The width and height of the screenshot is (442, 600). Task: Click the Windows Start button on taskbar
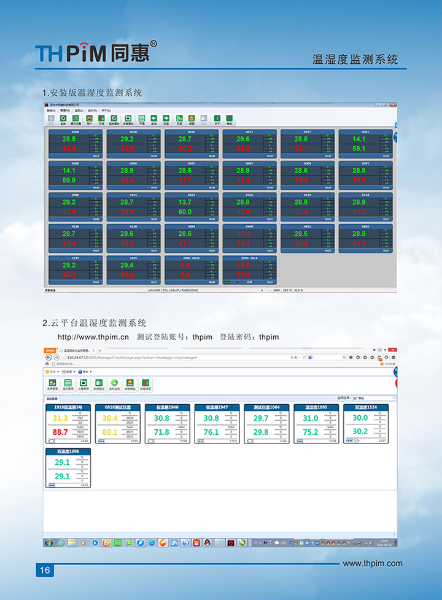tap(48, 543)
